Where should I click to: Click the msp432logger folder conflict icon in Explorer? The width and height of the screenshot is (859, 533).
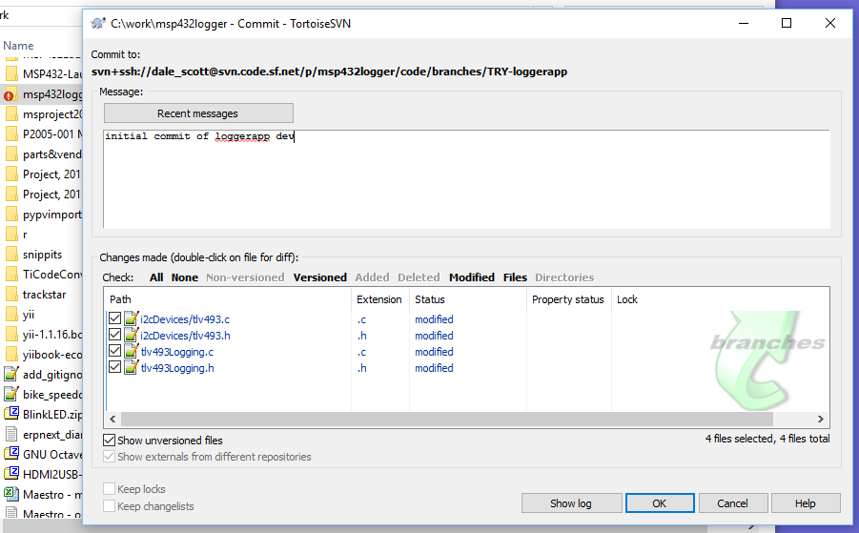pos(10,94)
